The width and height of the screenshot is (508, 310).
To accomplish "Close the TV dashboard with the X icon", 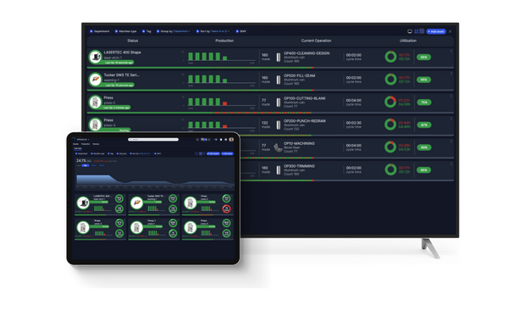I will (x=450, y=31).
